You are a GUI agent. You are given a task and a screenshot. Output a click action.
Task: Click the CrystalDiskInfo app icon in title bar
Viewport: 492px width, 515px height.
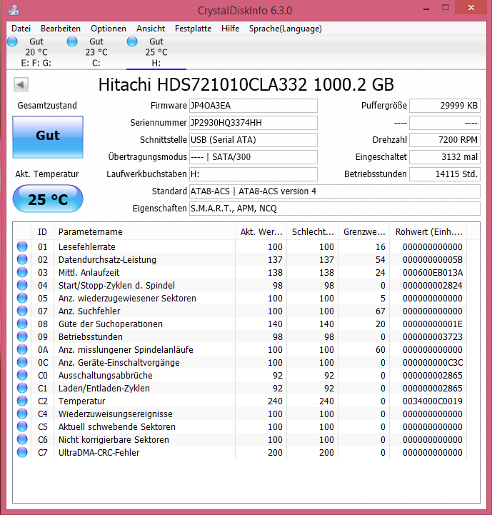tap(14, 9)
